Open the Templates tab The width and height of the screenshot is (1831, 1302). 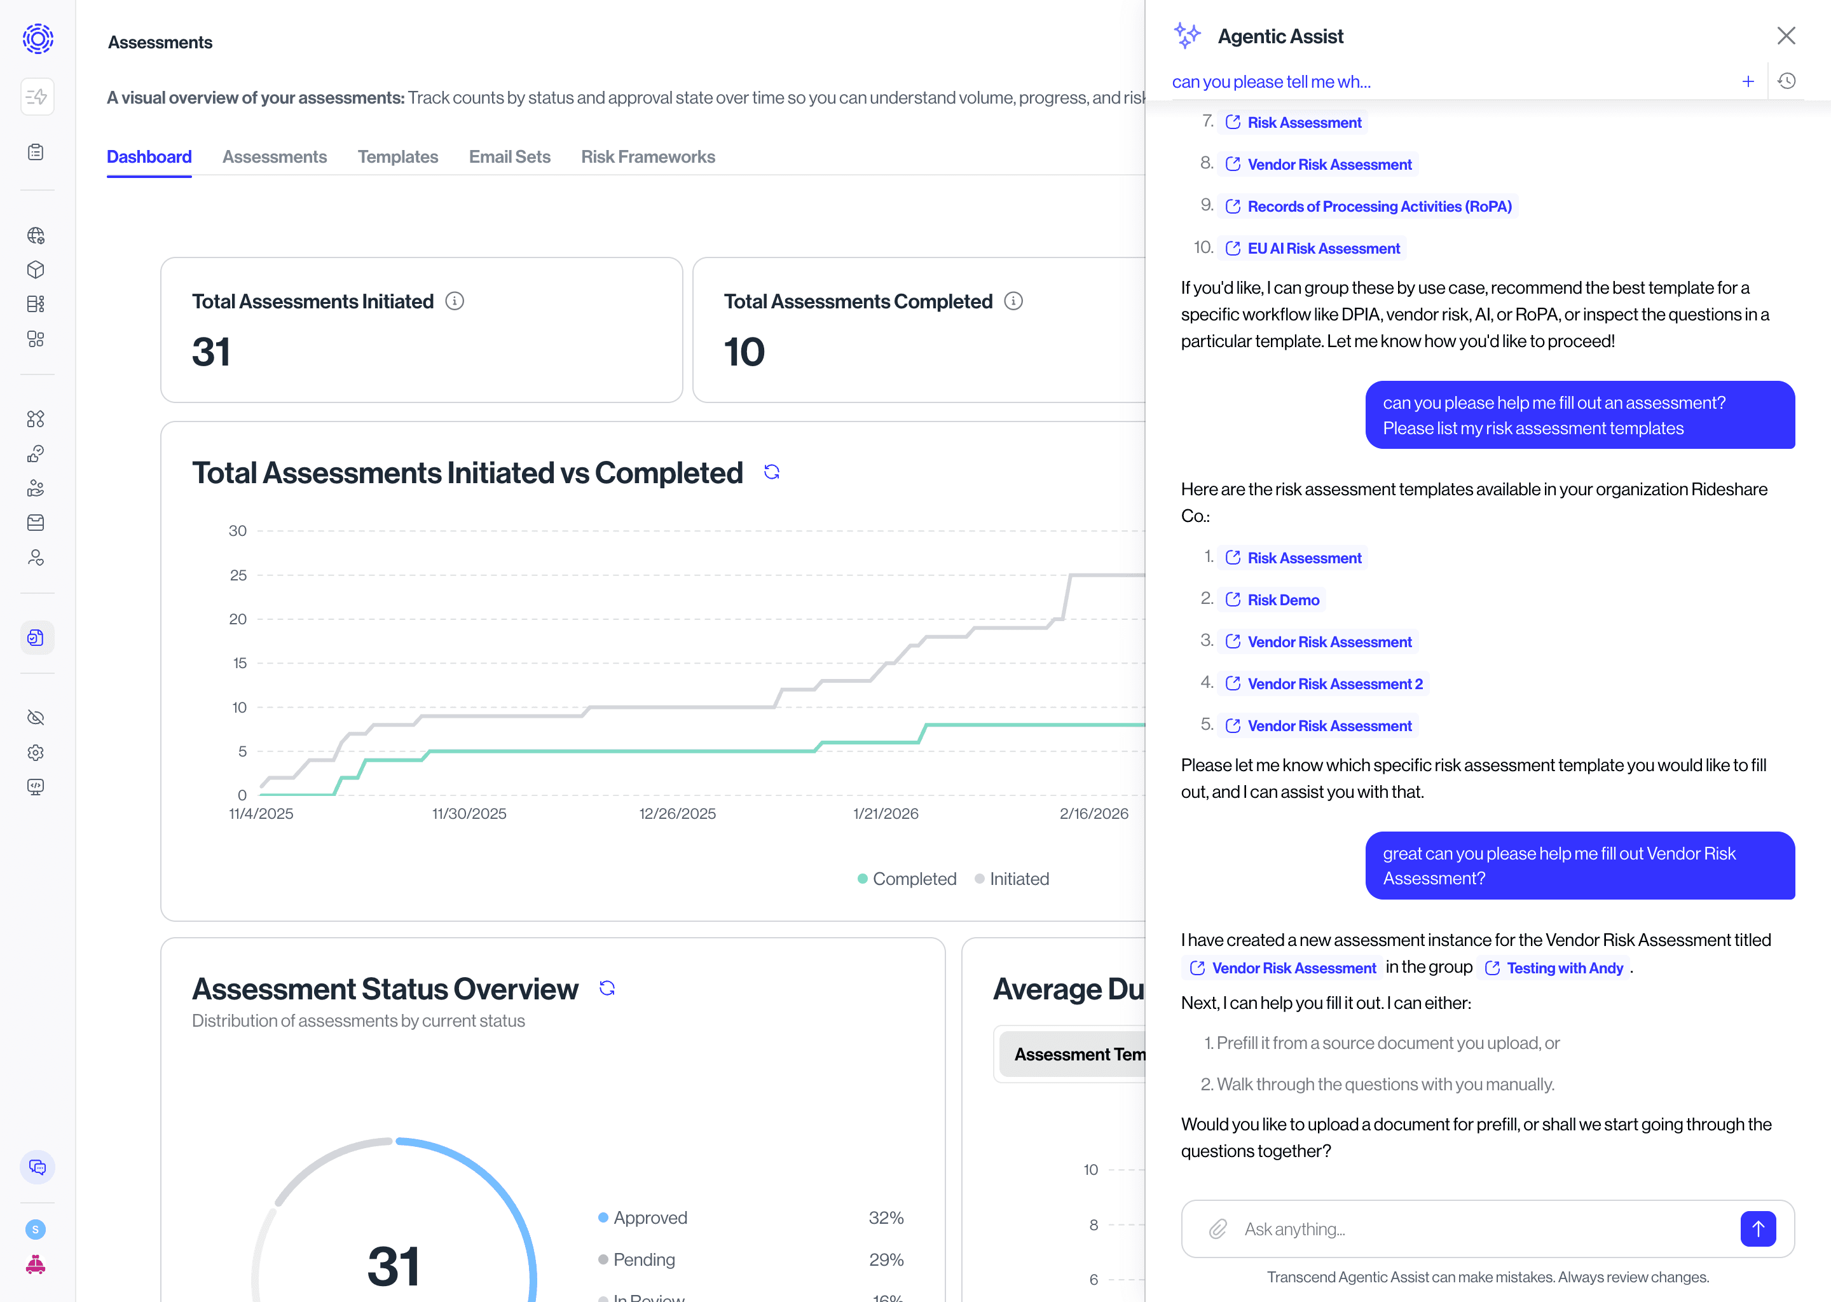coord(397,157)
